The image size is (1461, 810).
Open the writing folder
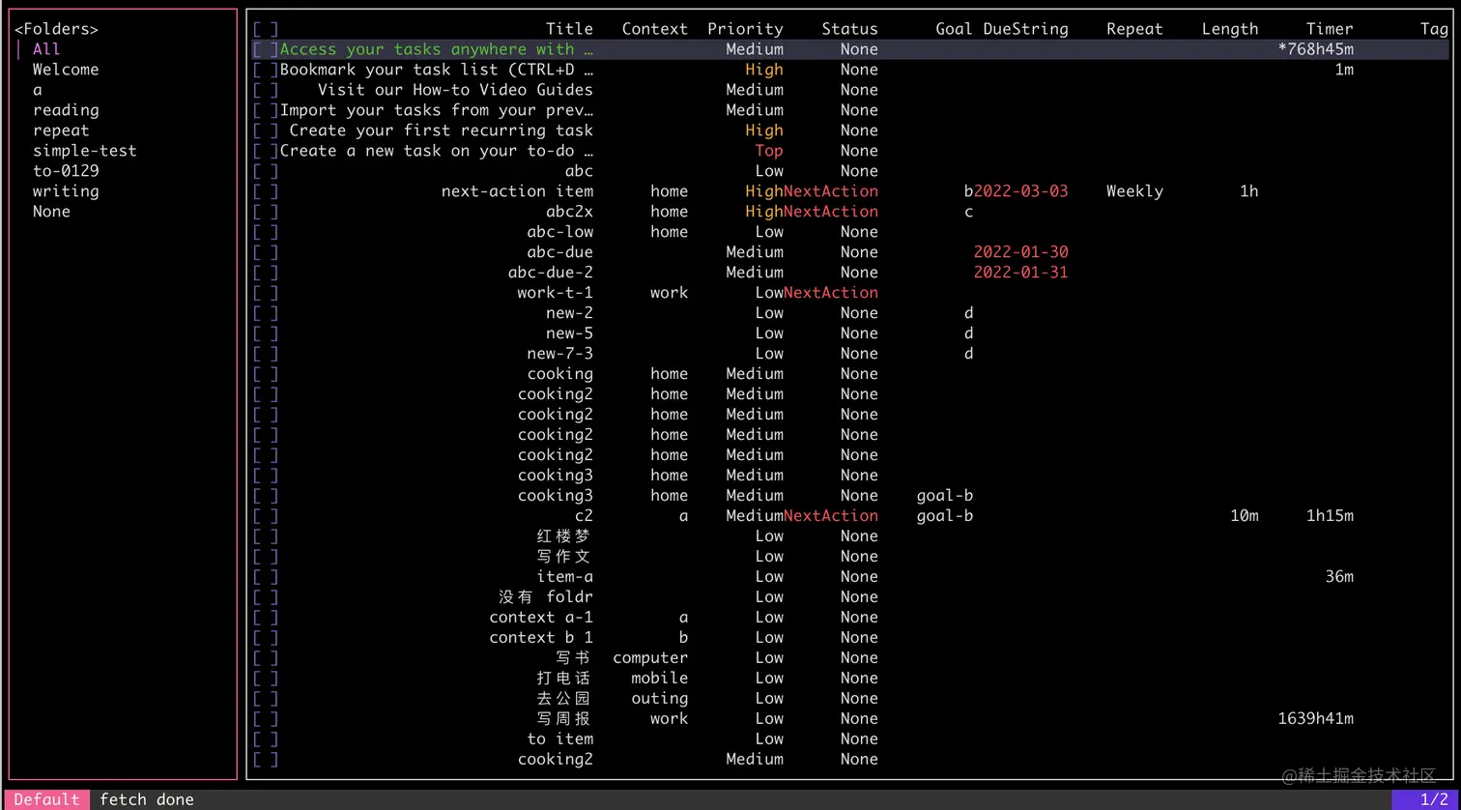pos(66,191)
